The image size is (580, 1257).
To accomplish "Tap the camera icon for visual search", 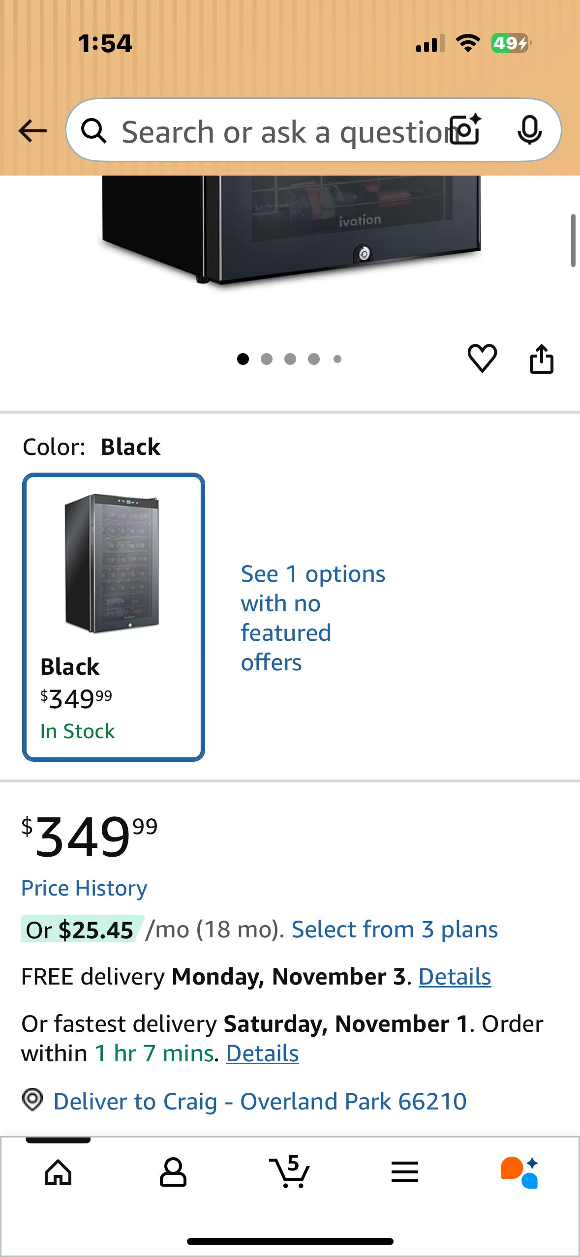I will [x=464, y=130].
